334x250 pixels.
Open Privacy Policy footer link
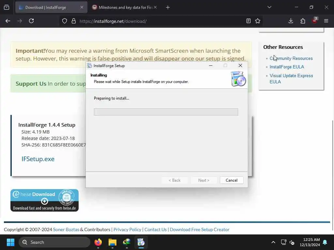pyautogui.click(x=127, y=229)
